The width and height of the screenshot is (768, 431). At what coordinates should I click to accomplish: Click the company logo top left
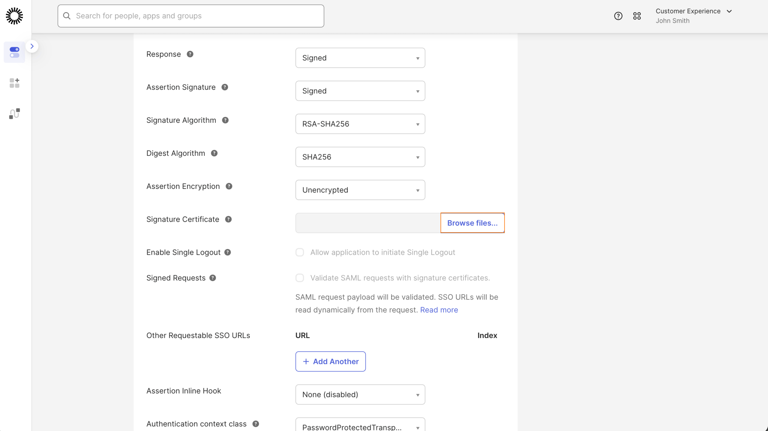(14, 16)
